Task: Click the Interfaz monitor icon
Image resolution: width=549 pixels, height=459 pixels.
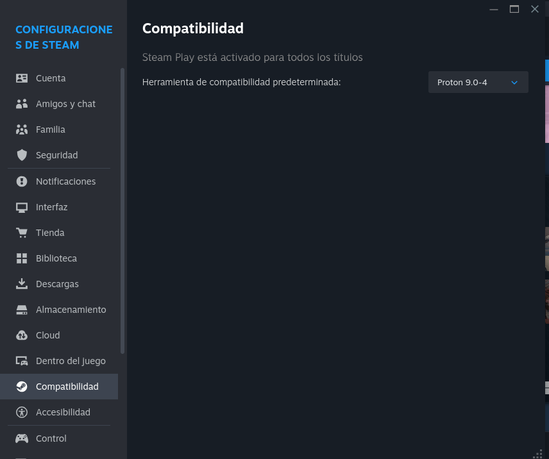Action: coord(22,207)
